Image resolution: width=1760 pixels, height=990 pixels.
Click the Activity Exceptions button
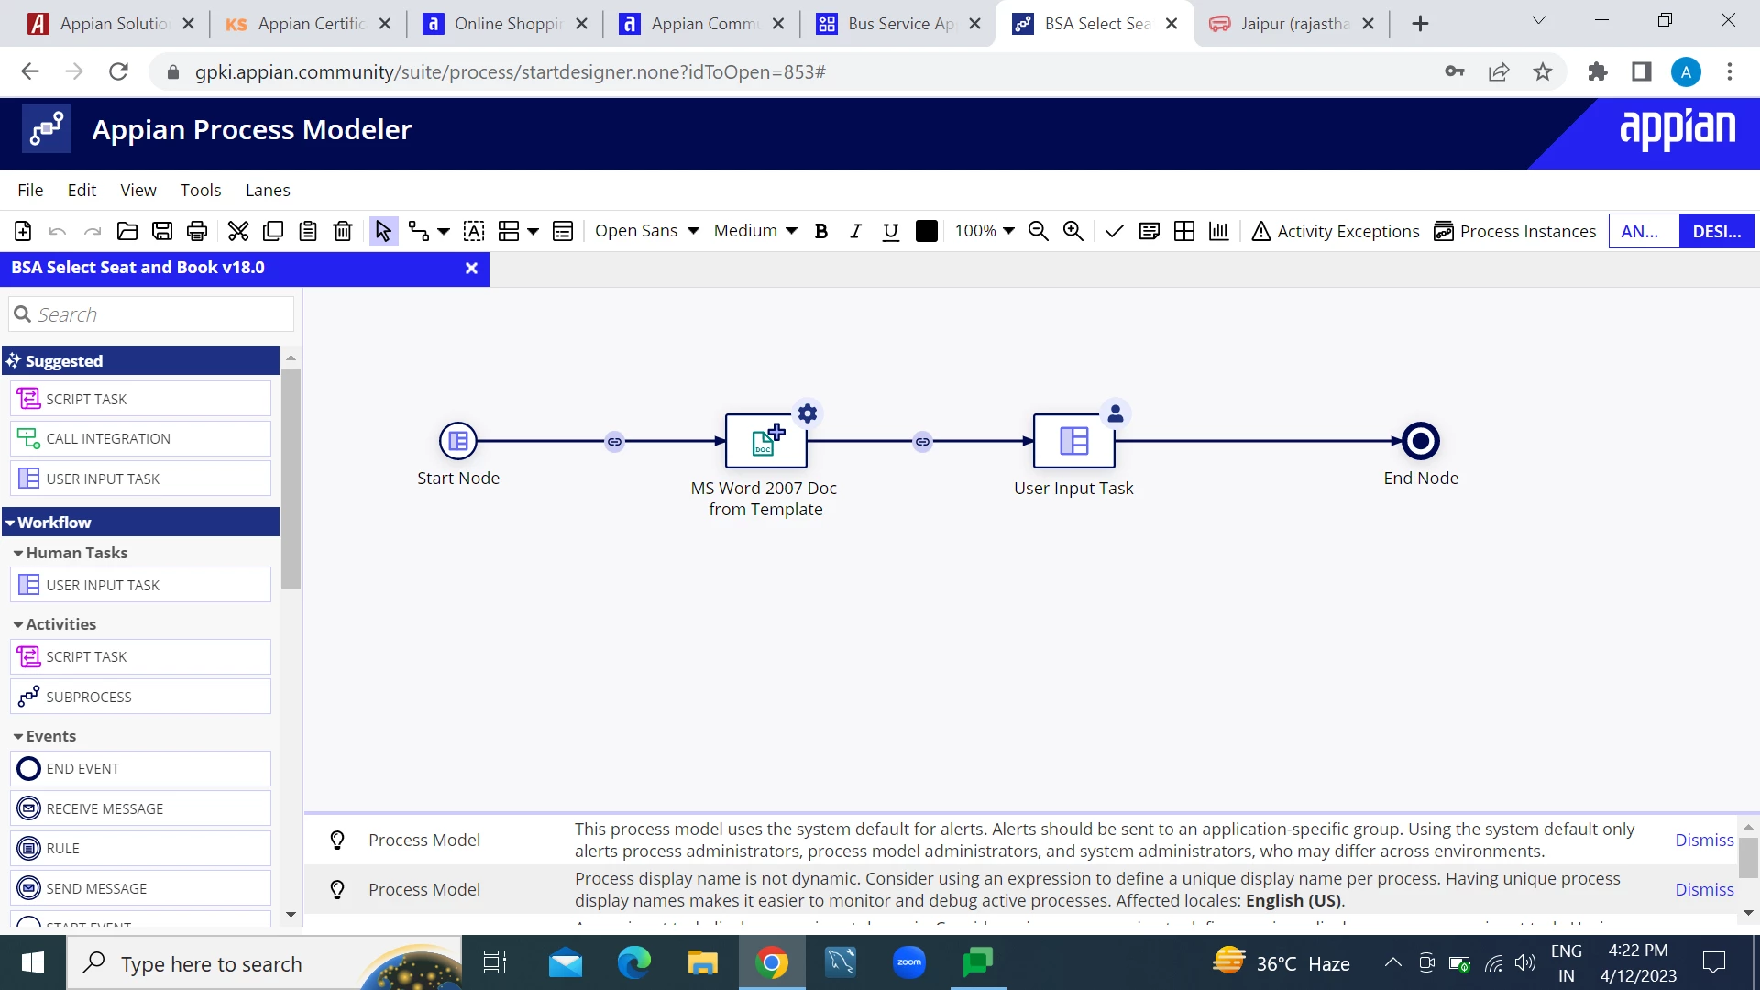coord(1336,231)
